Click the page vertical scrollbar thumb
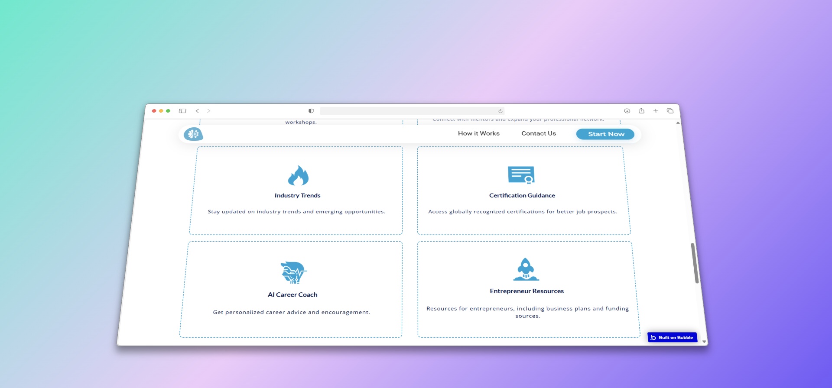832x388 pixels. coord(694,263)
